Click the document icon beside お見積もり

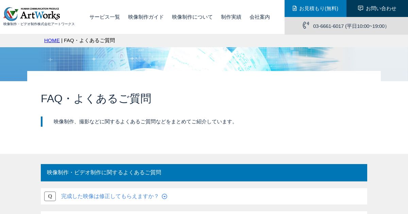(295, 8)
